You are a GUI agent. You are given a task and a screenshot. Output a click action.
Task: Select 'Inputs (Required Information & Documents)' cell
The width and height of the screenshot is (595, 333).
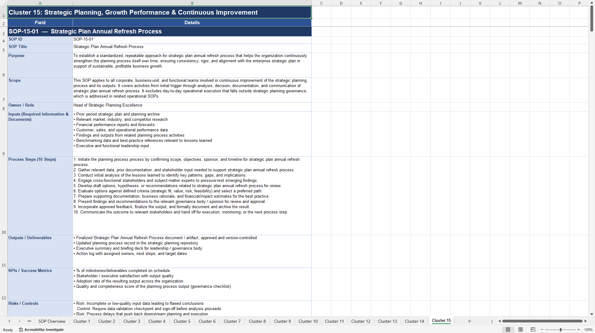tap(40, 134)
